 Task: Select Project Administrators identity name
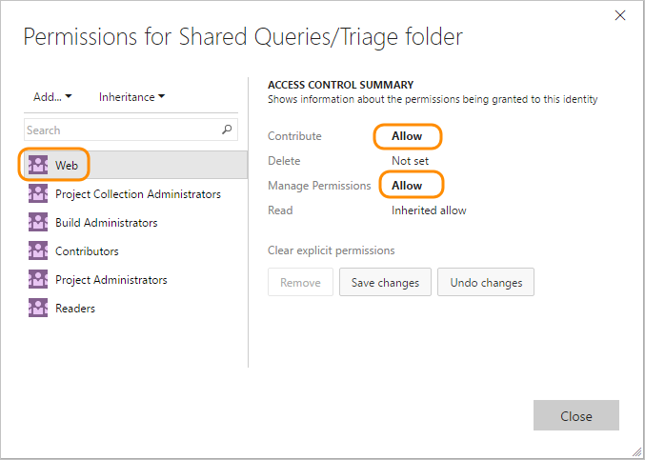coord(111,280)
